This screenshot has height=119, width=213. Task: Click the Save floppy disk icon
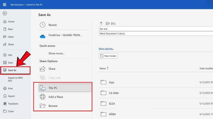click(5, 62)
